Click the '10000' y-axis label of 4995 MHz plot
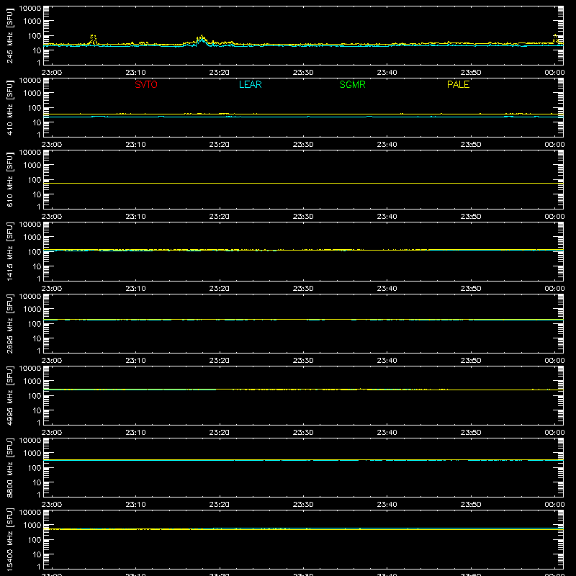 click(30, 369)
